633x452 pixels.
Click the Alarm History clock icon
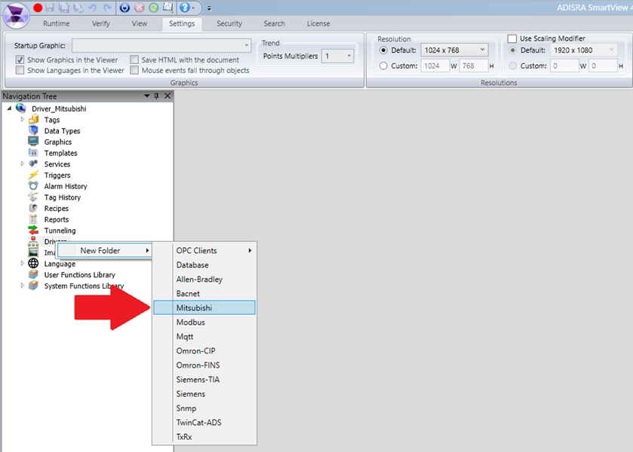[x=33, y=186]
